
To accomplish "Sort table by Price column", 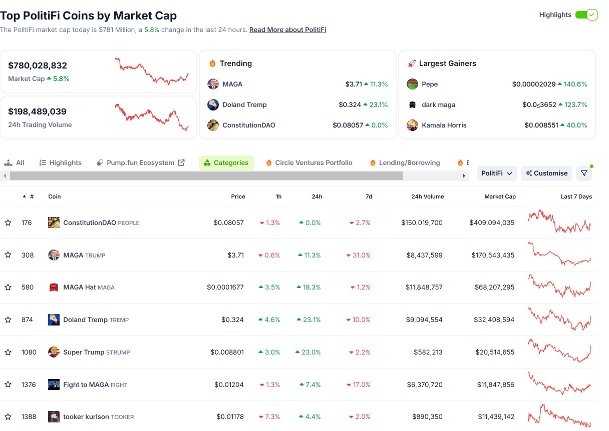I will click(238, 196).
